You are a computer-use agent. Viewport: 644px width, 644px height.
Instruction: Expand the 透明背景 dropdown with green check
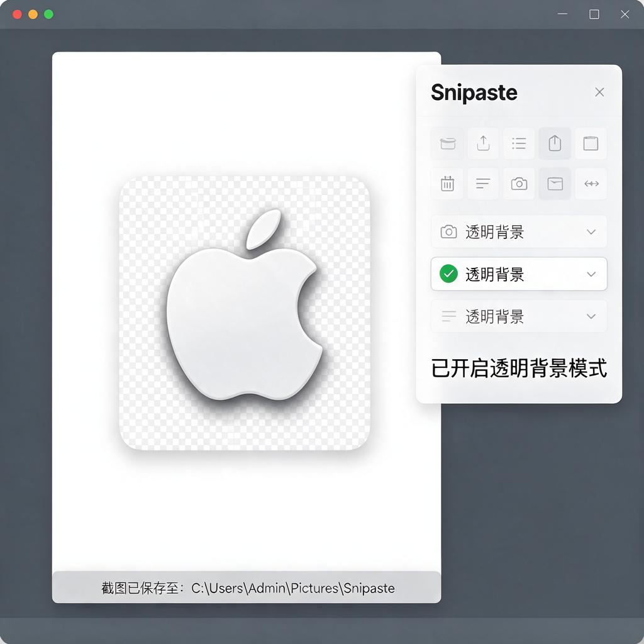519,274
